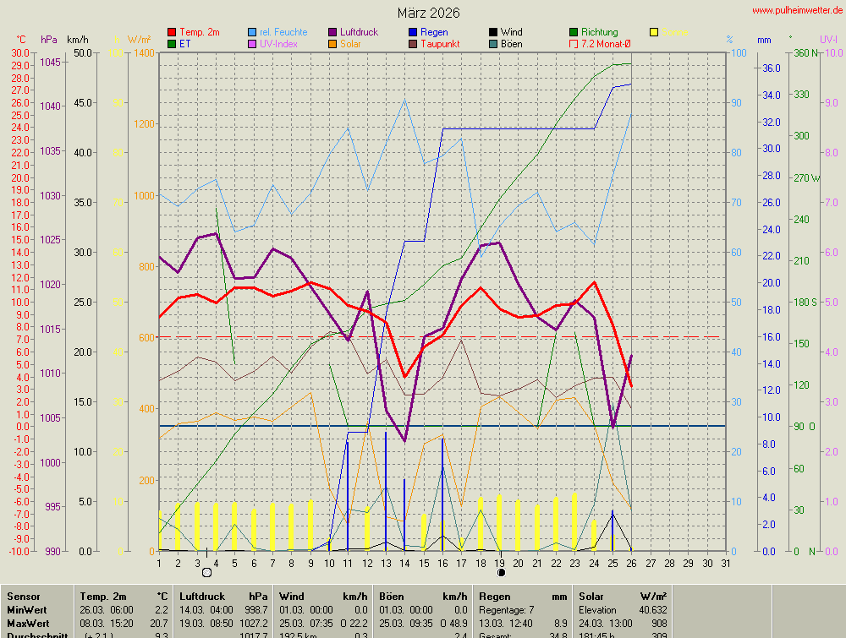Click the pink UV-Index legend square
The width and height of the screenshot is (846, 638).
point(252,44)
